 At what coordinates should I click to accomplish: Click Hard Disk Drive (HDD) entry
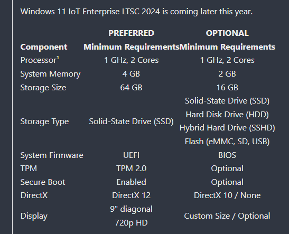[x=227, y=115]
